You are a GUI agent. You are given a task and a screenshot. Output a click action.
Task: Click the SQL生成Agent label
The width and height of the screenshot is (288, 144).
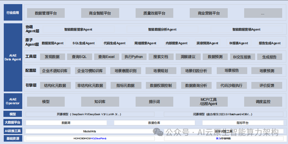click(x=84, y=43)
